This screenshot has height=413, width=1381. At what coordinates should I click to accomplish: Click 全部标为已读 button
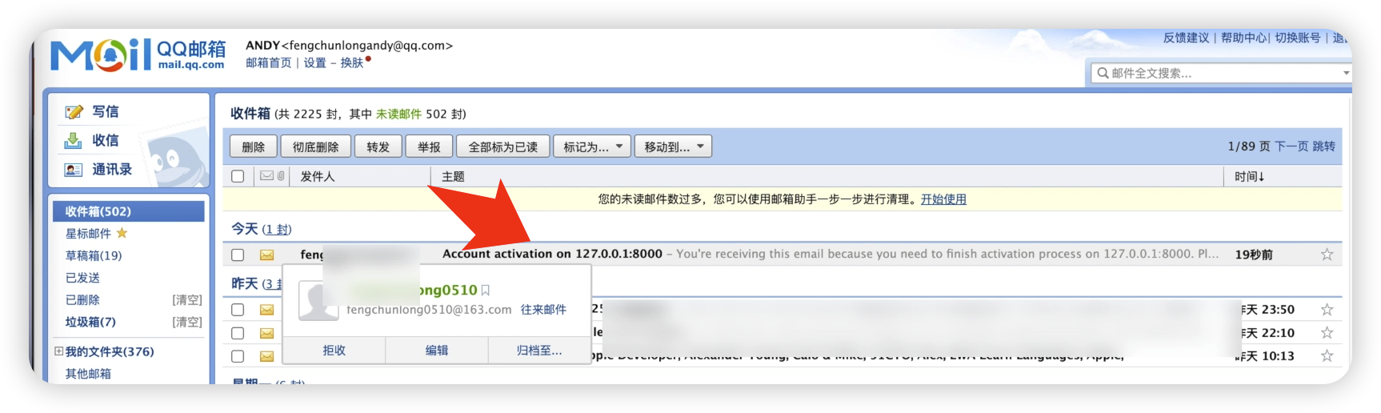coord(502,146)
